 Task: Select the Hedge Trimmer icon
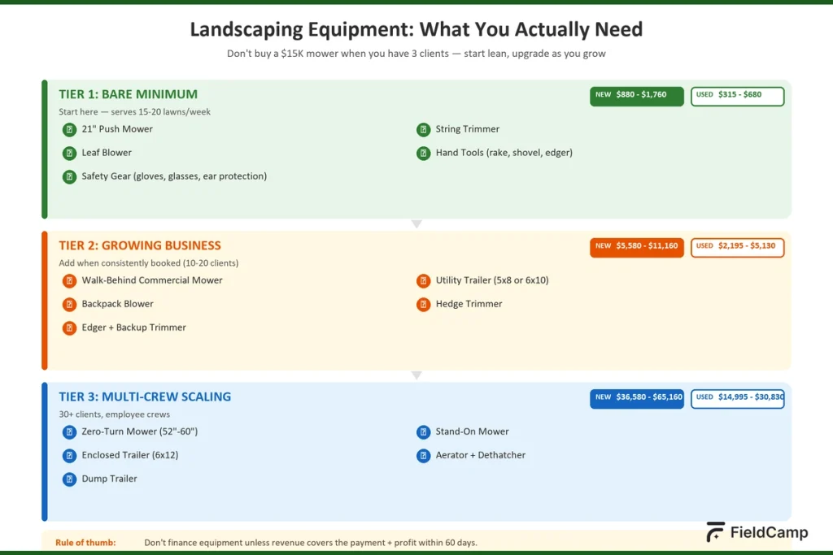423,305
